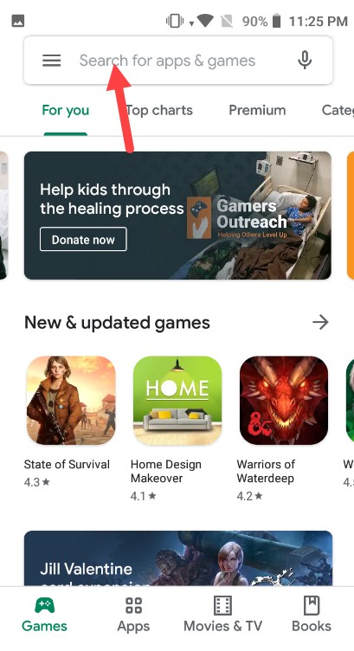Click the Donate now button
The height and width of the screenshot is (651, 354).
[x=83, y=239]
